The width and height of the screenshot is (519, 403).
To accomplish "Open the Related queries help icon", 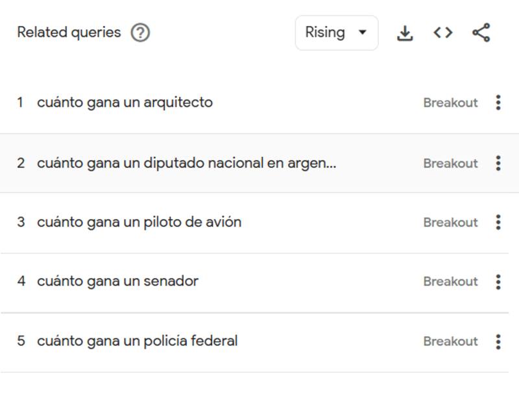I will point(140,32).
